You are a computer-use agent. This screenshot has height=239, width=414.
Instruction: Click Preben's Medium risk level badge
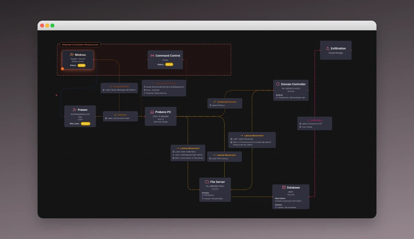point(85,124)
